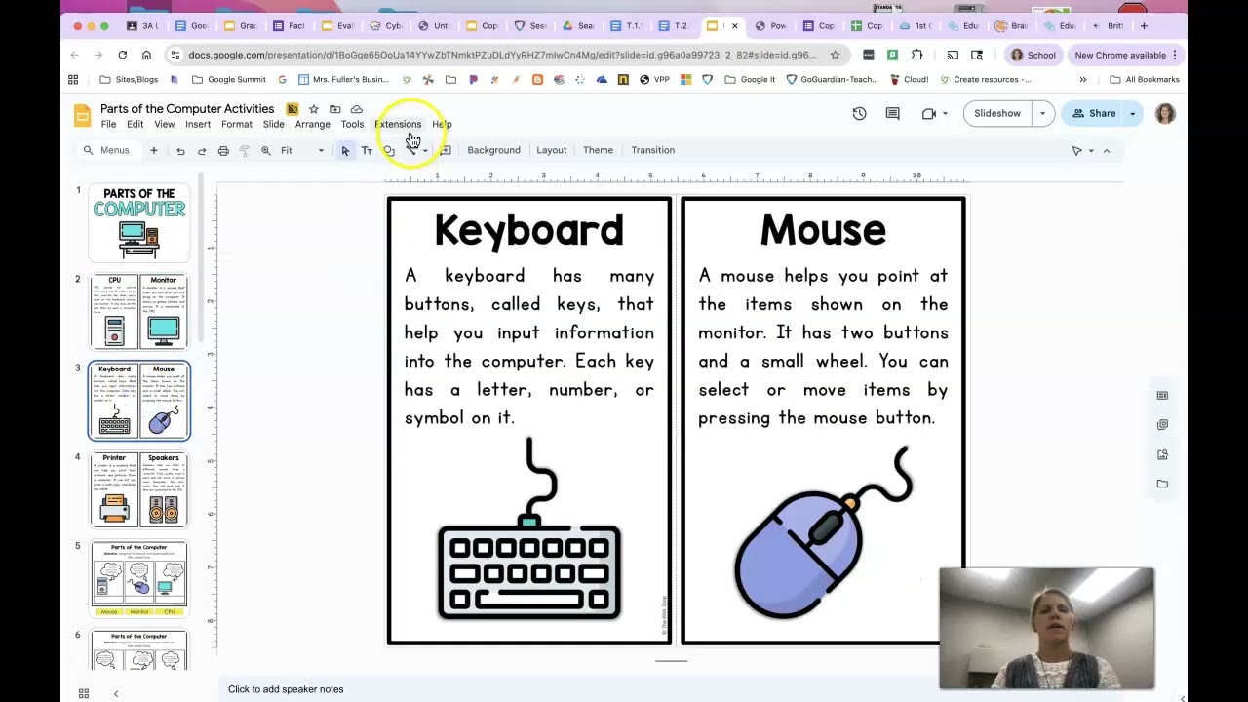Select slide 5 activity thumbnail
This screenshot has width=1248, height=702.
138,578
